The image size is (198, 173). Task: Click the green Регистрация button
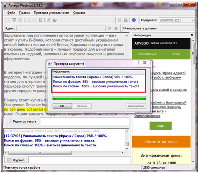tap(147, 54)
